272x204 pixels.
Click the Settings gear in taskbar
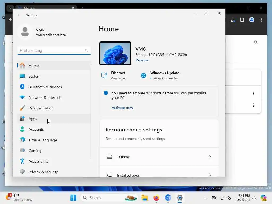click(x=180, y=198)
